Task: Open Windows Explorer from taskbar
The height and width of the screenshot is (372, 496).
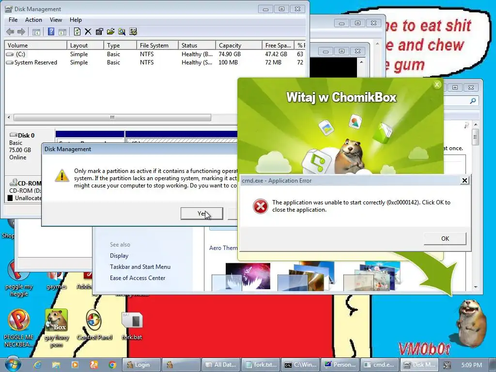Action: click(56, 365)
